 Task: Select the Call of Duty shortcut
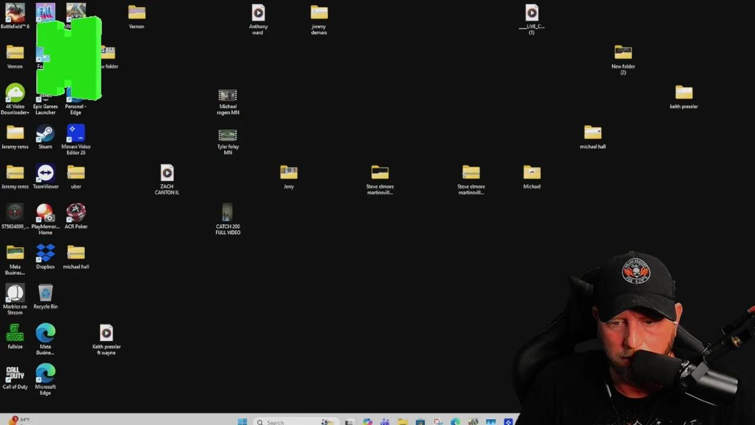coord(15,378)
